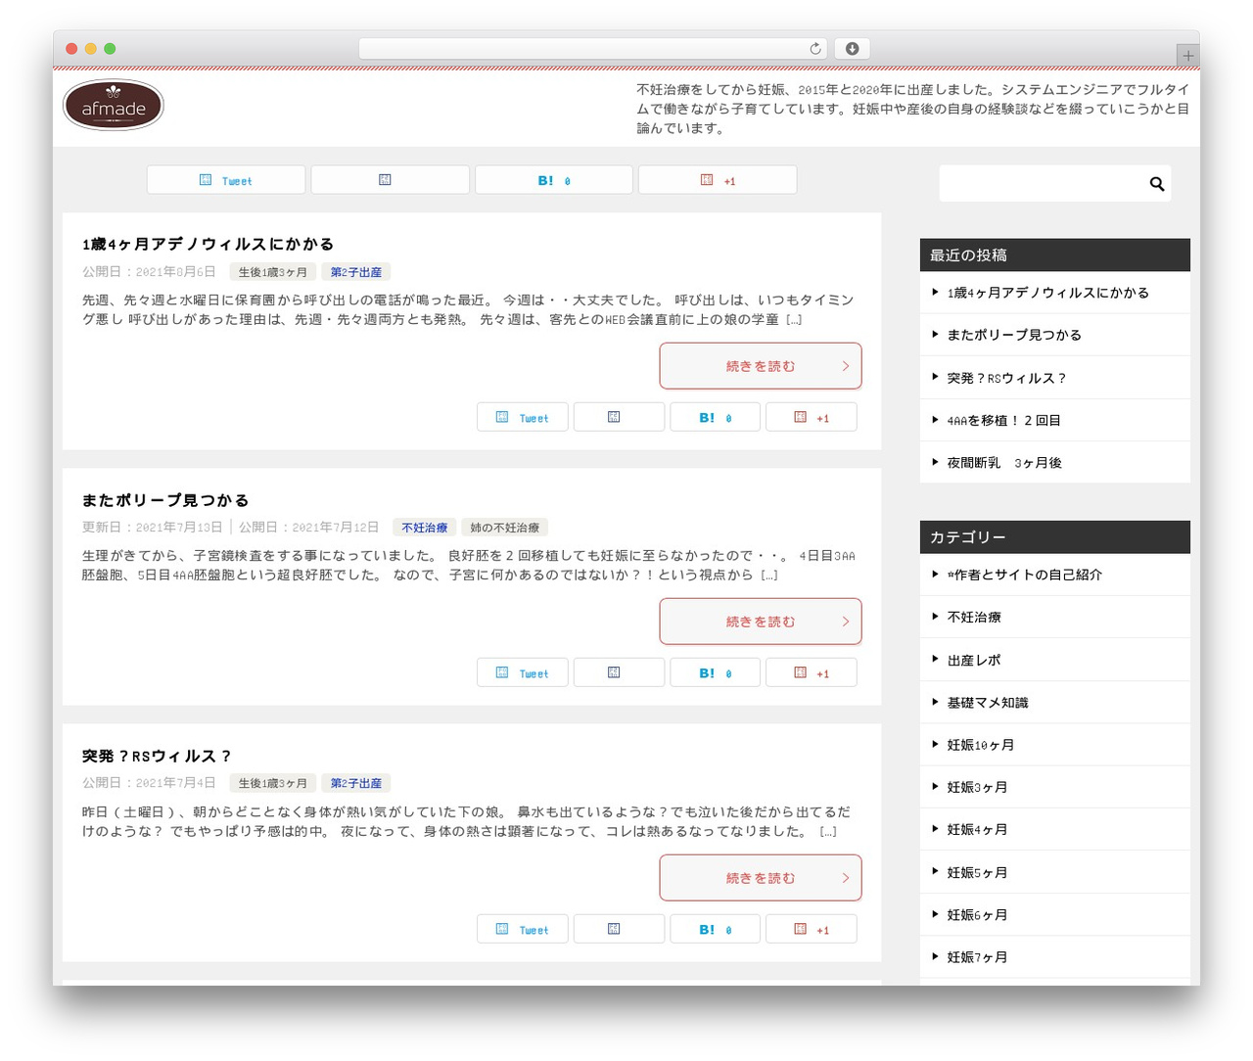The width and height of the screenshot is (1253, 1061).
Task: Click the 姉の不妊治療 tag
Action: click(x=504, y=528)
